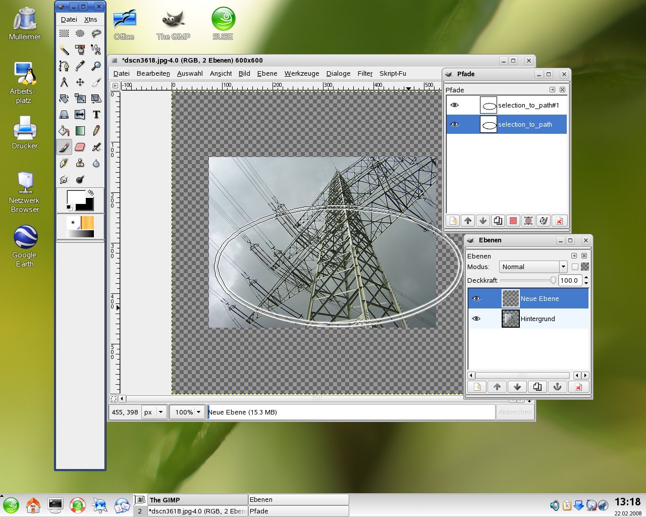Select the Crop knife tool
Screen dimensions: 646x517
(x=96, y=82)
